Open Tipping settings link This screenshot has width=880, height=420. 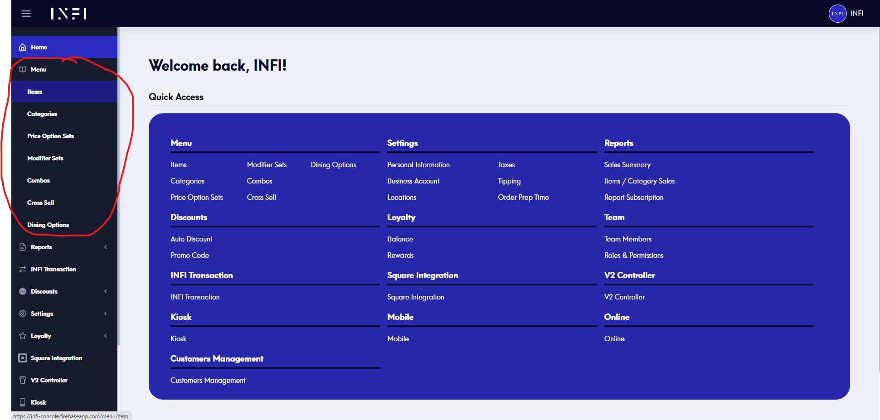coord(509,181)
